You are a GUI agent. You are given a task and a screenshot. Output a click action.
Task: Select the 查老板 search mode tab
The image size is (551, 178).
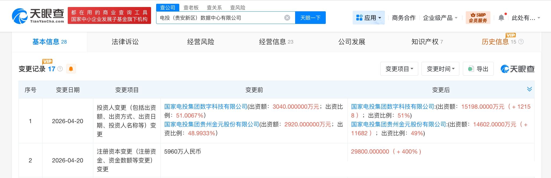(x=191, y=8)
